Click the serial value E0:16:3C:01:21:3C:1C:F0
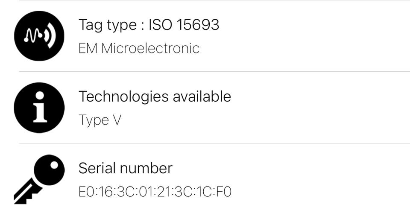The image size is (410, 213). [155, 192]
